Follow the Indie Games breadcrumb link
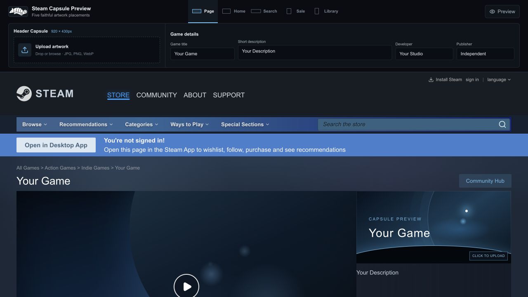 [95, 168]
